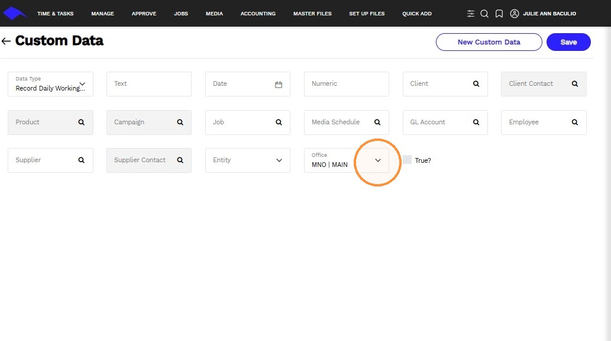Click the Product search icon

coord(82,122)
